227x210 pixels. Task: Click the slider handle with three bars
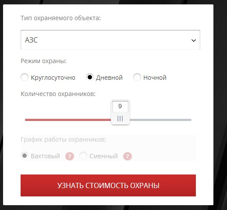click(120, 119)
